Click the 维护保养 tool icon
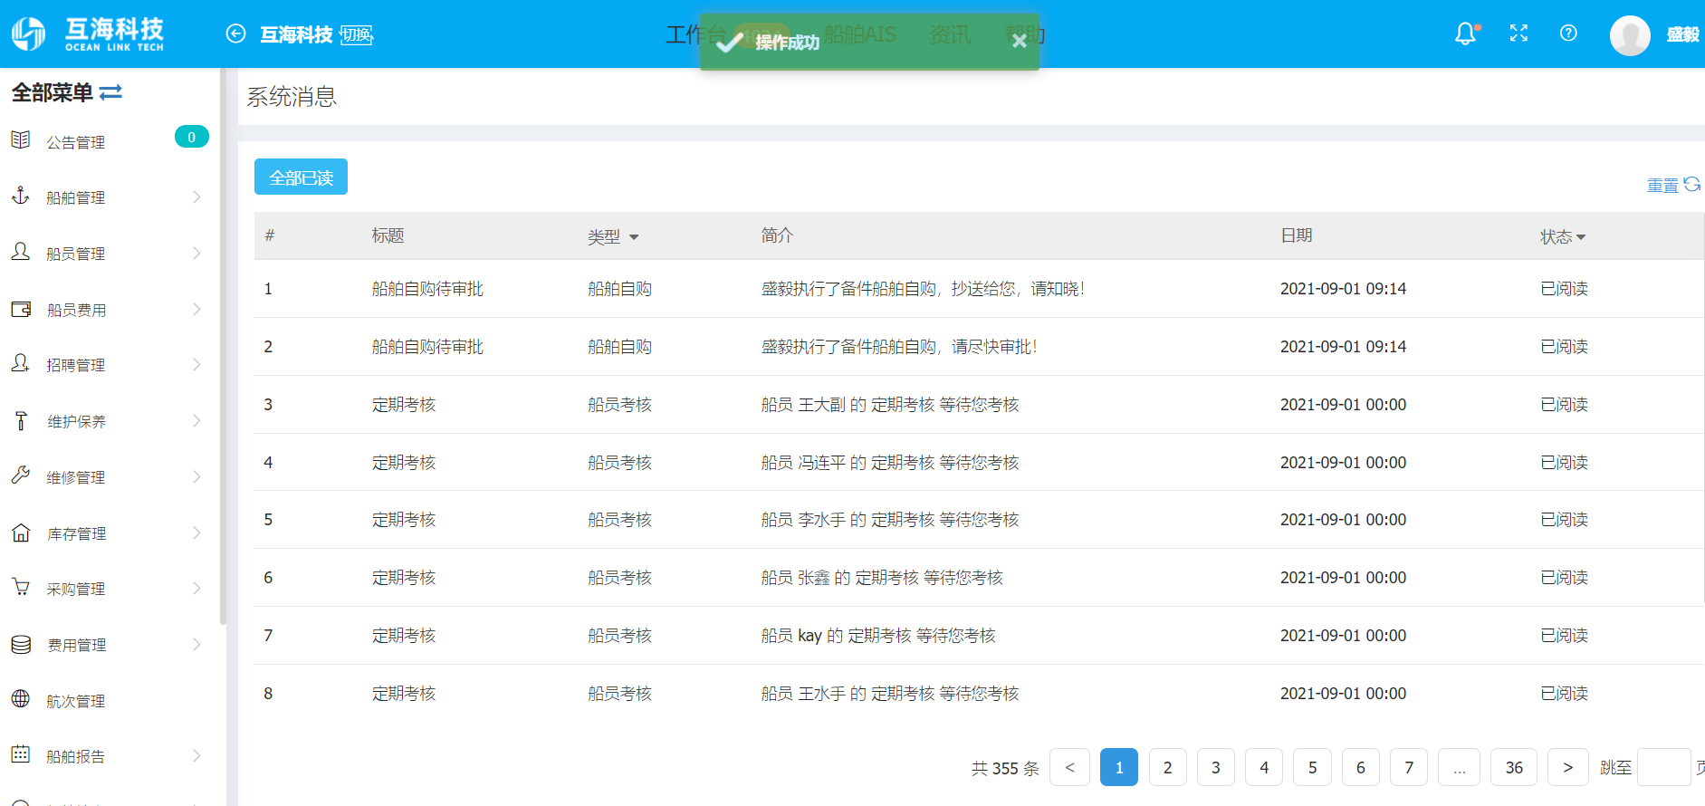 (x=21, y=420)
